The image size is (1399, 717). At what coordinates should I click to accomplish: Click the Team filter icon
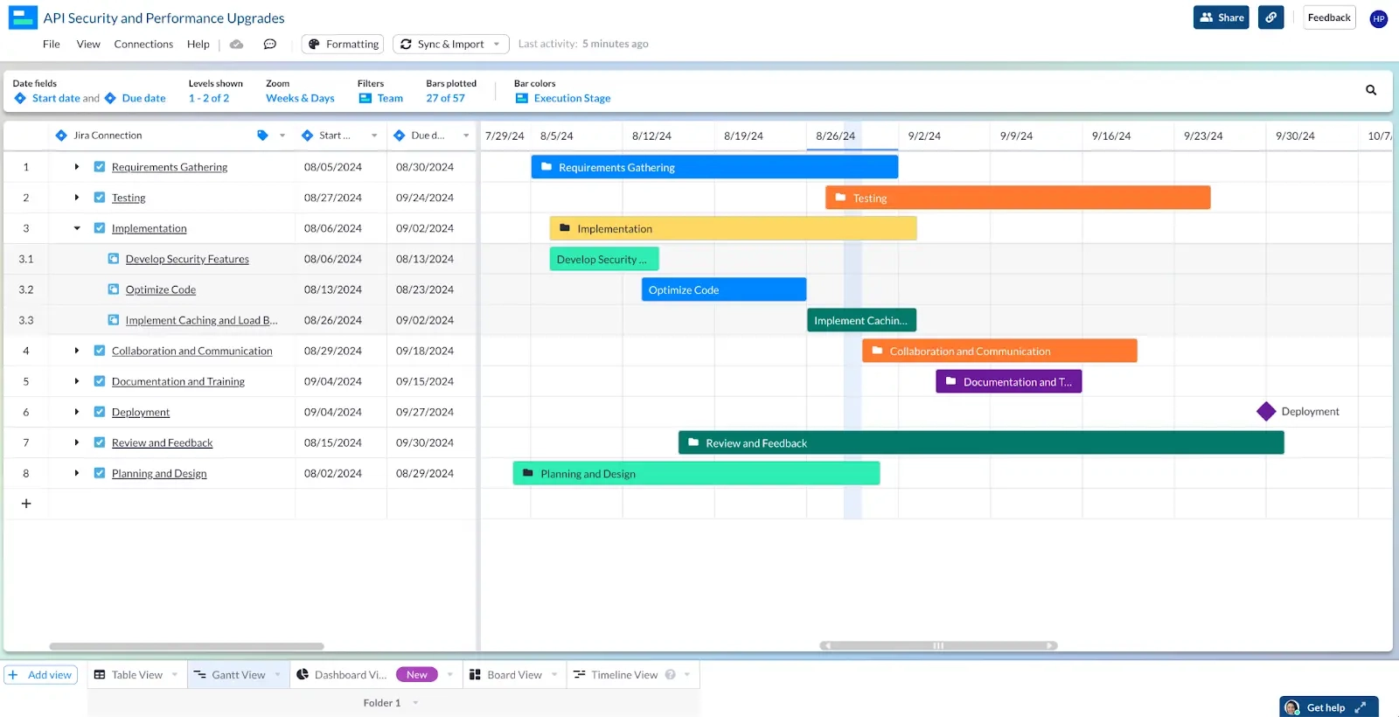pos(365,98)
